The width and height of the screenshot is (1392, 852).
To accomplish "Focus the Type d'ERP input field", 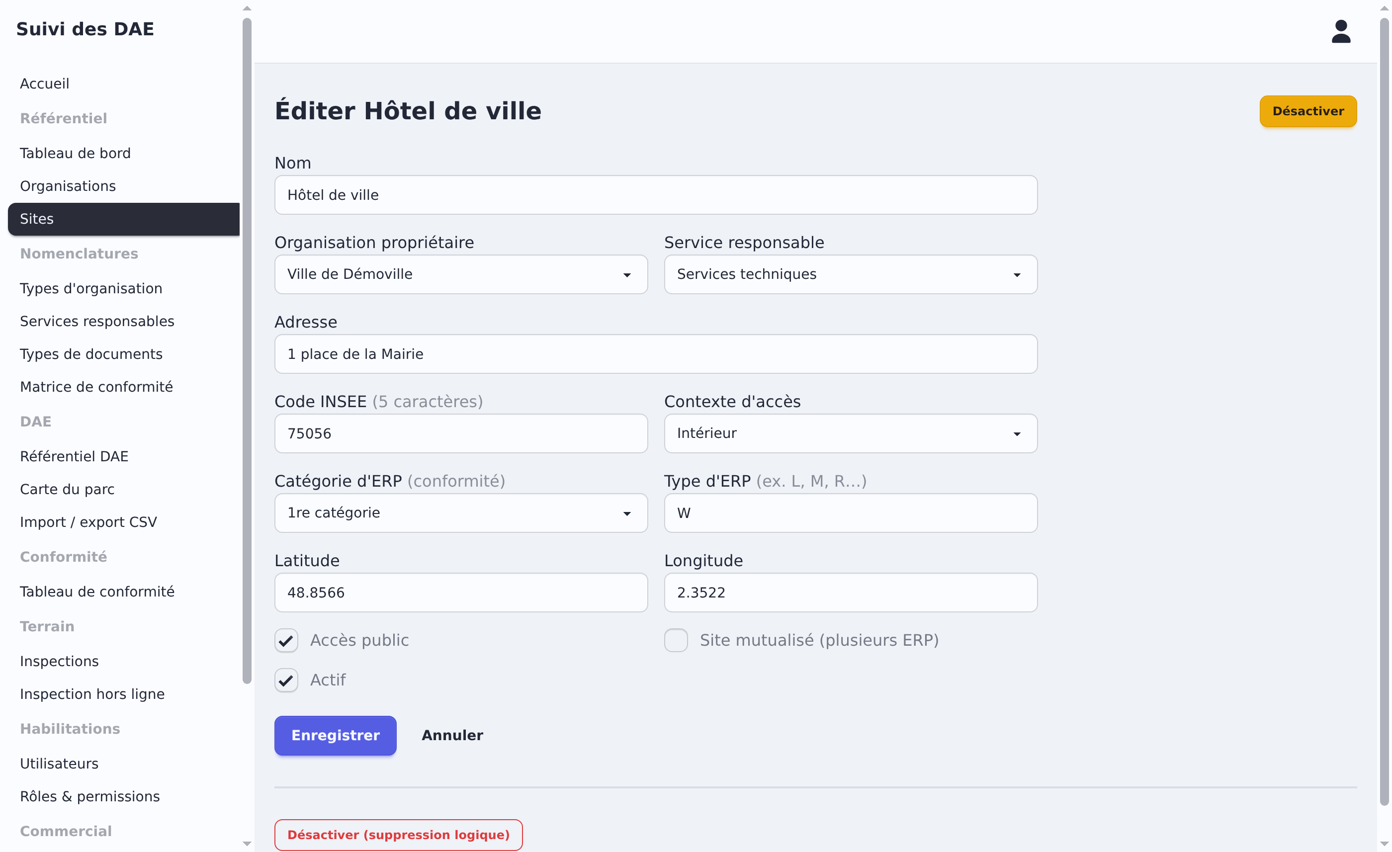I will [850, 513].
